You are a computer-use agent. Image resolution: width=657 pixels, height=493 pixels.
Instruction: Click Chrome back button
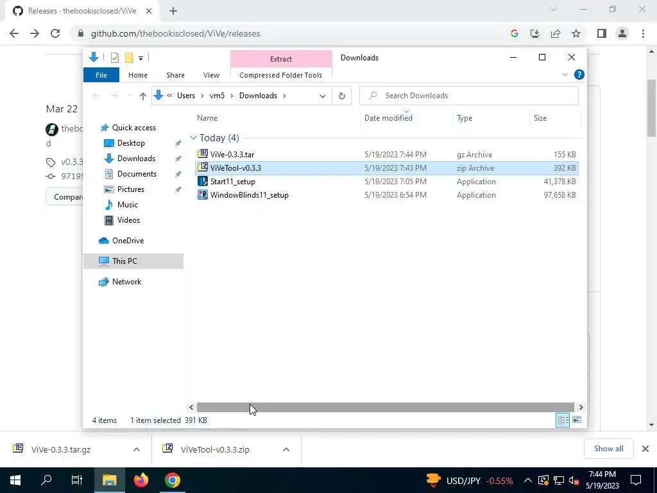[14, 33]
